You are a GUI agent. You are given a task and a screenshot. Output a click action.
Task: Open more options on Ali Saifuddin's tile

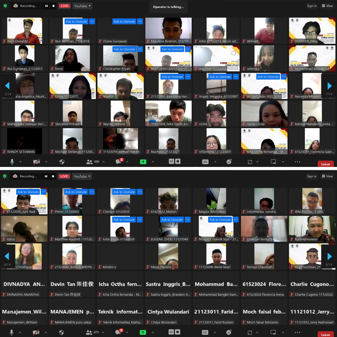[284, 77]
